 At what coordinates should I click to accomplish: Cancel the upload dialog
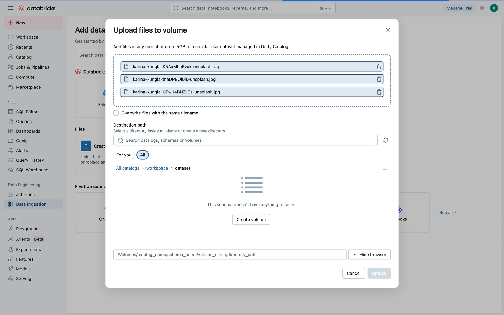point(353,273)
